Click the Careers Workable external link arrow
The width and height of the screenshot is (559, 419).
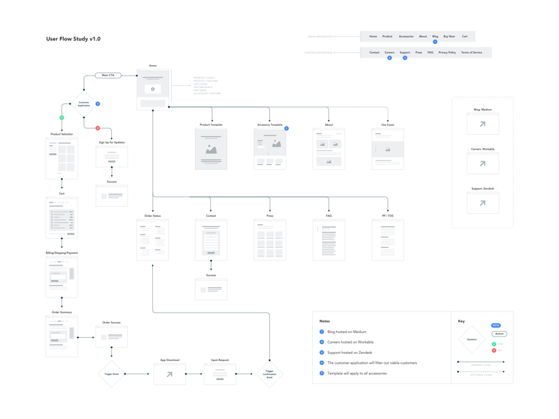(x=482, y=163)
